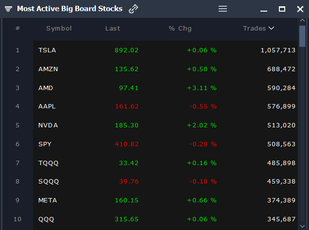309x230 pixels.
Task: Choose the NVDA symbol
Action: coord(48,125)
